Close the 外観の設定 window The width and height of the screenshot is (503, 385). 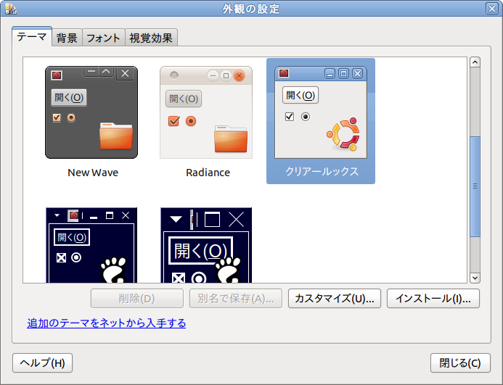tap(492, 9)
